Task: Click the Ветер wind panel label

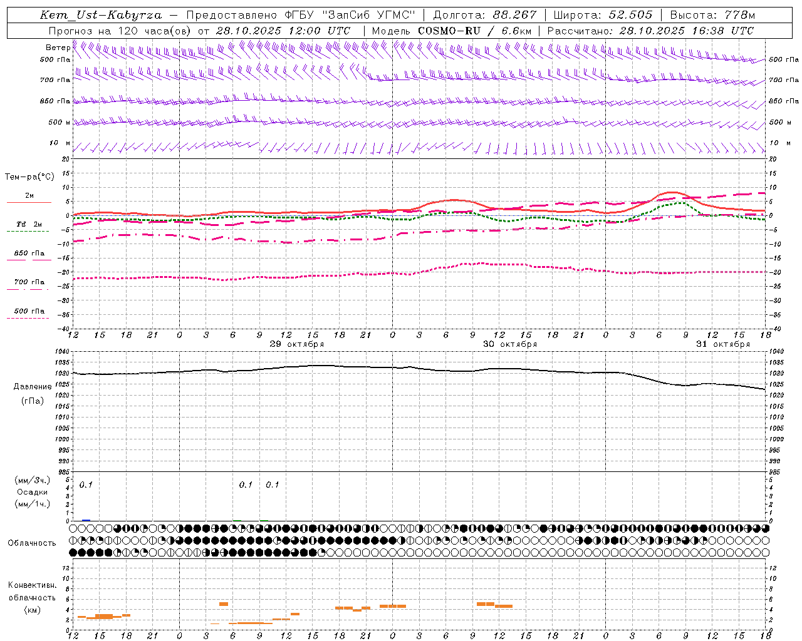Action: 58,48
